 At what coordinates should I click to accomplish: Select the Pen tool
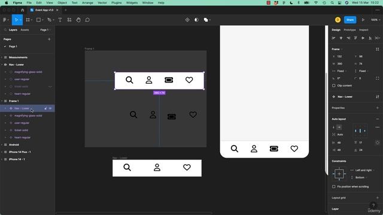point(49,20)
